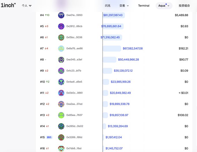
Task: Click volume $67,582,547.08
Action: (133, 48)
